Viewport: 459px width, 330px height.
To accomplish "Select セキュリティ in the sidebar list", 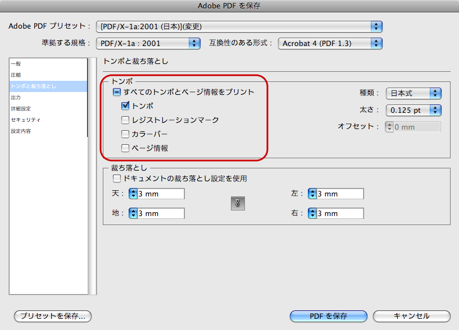I will [48, 120].
